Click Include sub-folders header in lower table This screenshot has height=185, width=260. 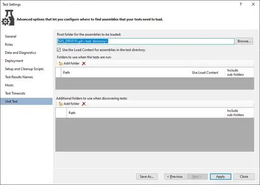coord(235,113)
